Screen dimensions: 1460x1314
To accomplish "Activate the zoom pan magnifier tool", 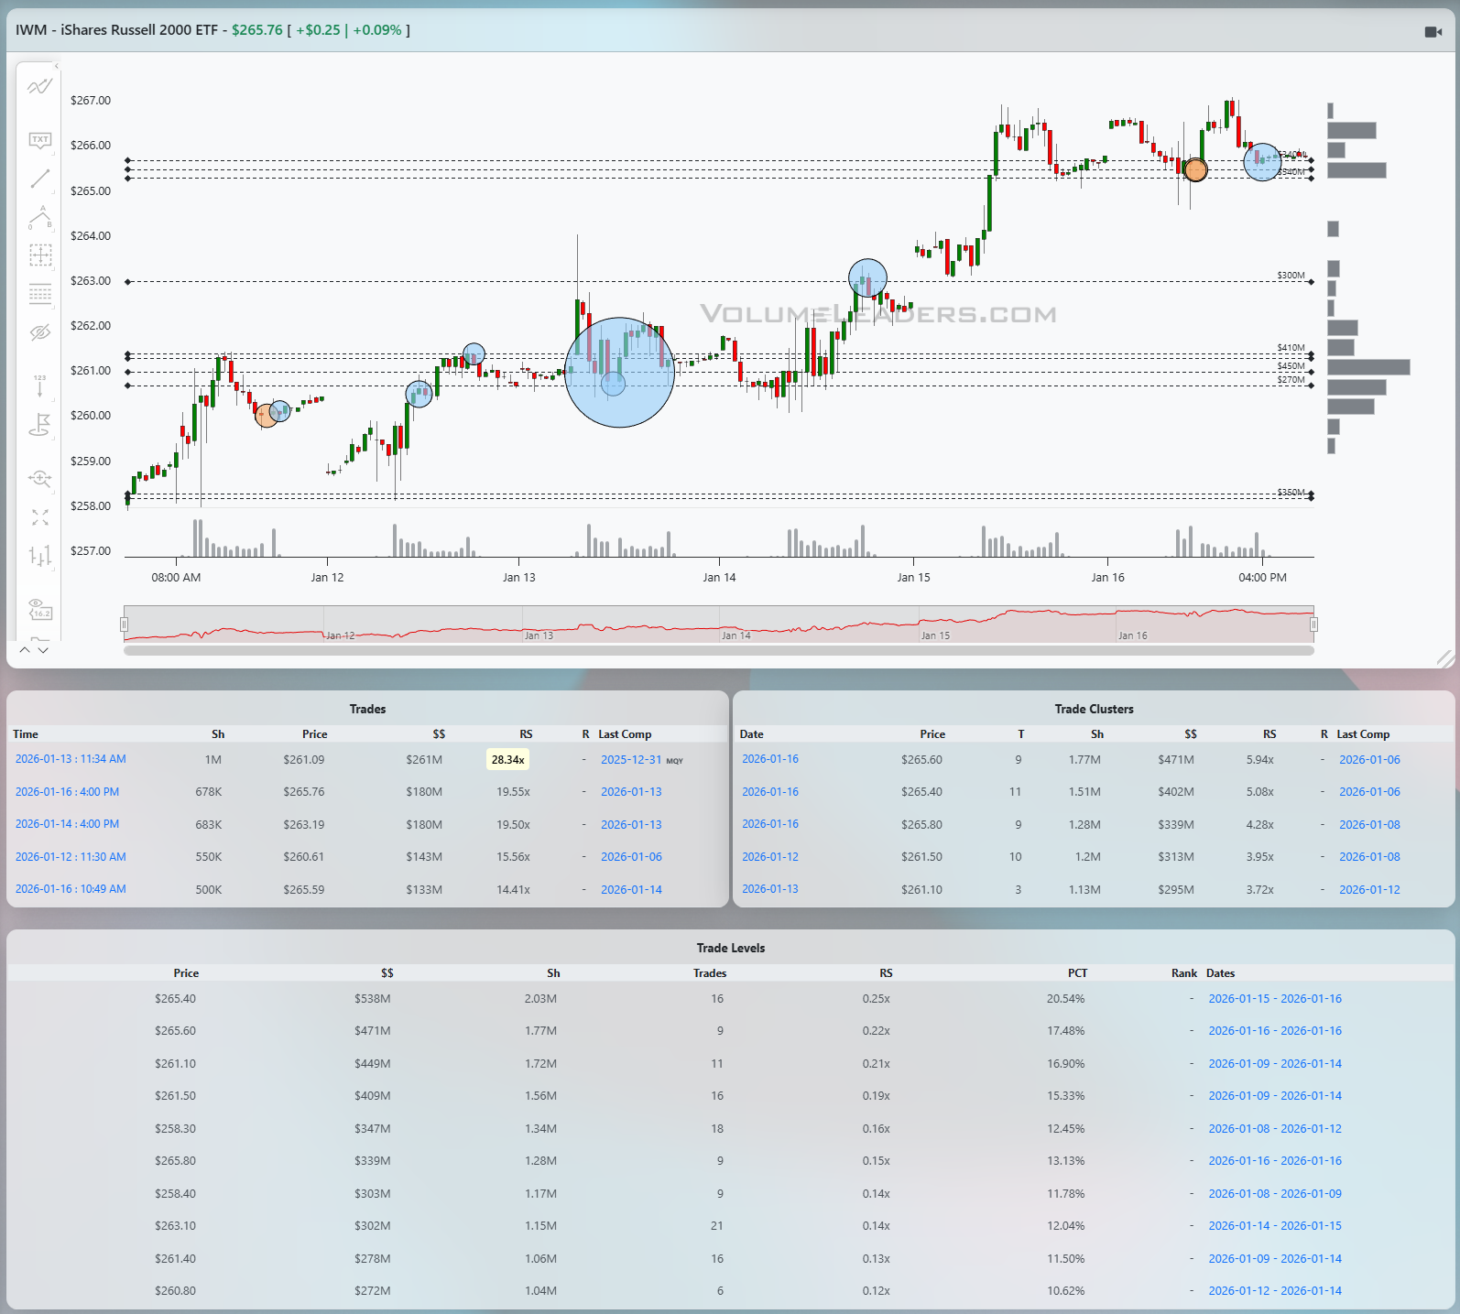I will click(39, 478).
